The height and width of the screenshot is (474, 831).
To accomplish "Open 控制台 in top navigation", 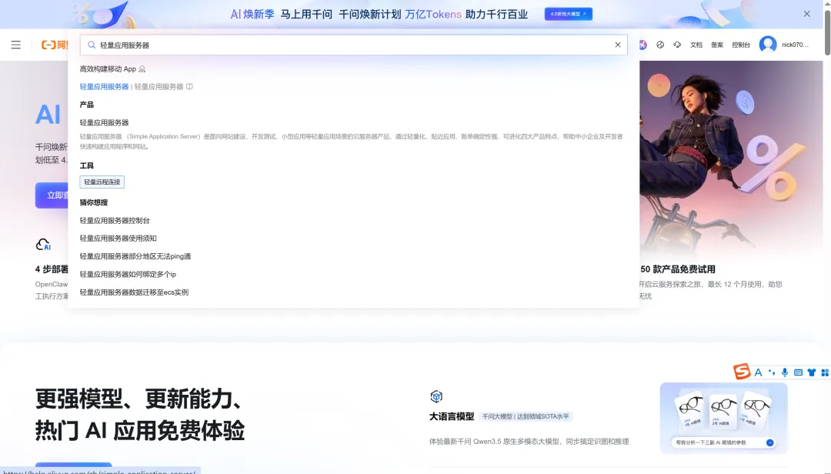I will pos(741,45).
